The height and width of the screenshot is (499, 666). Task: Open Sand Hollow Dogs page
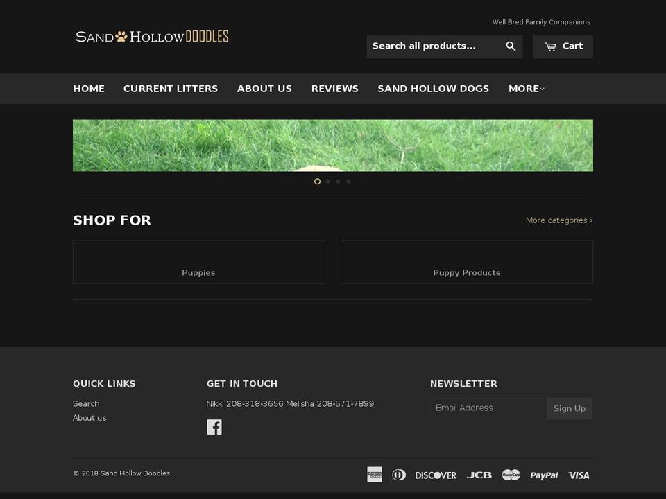point(433,89)
